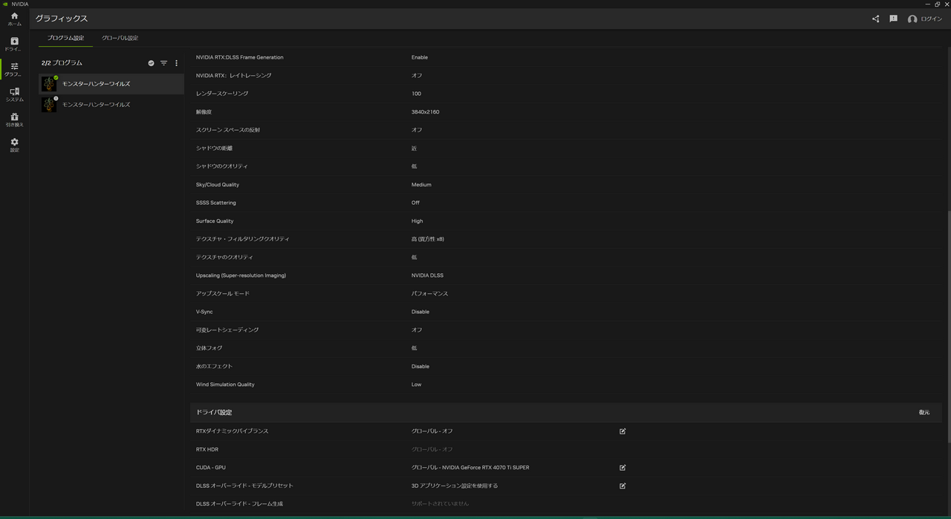Click the share icon in the top bar
Image resolution: width=951 pixels, height=519 pixels.
(x=874, y=19)
